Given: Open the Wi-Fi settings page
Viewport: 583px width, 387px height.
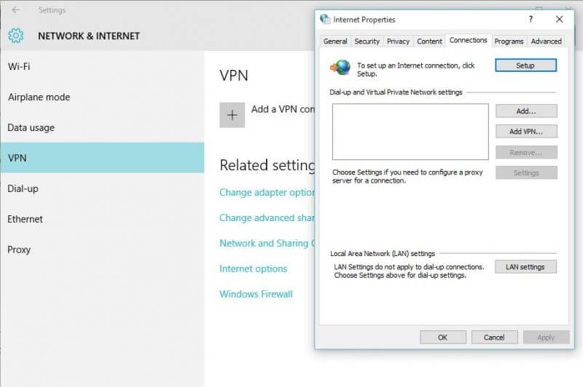Looking at the screenshot, I should pos(102,66).
